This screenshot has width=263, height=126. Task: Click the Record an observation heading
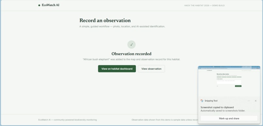pyautogui.click(x=105, y=21)
